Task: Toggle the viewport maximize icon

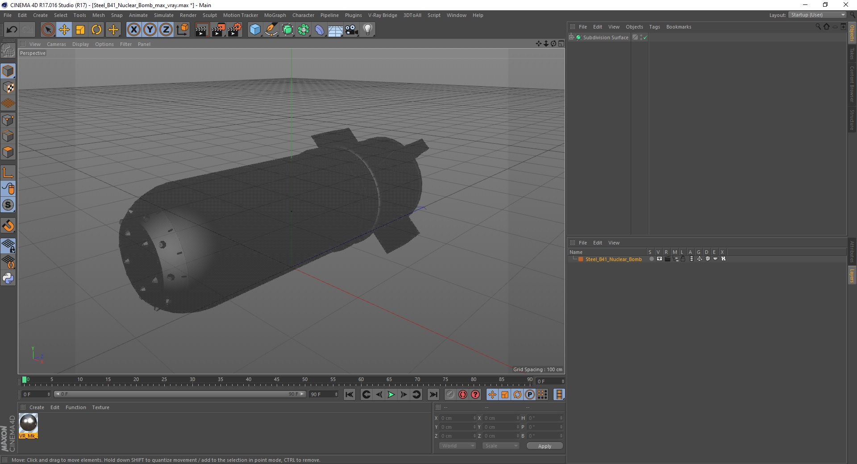Action: tap(561, 44)
